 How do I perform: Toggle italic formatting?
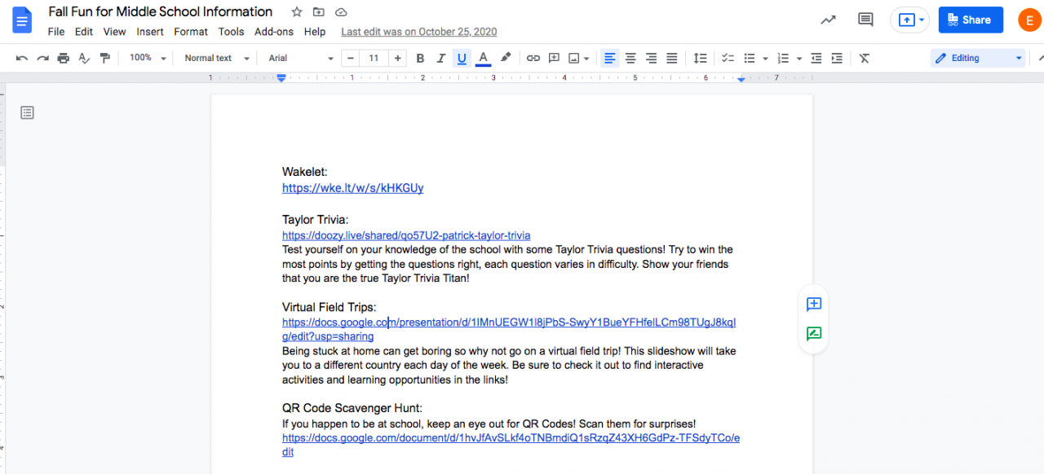pos(441,58)
